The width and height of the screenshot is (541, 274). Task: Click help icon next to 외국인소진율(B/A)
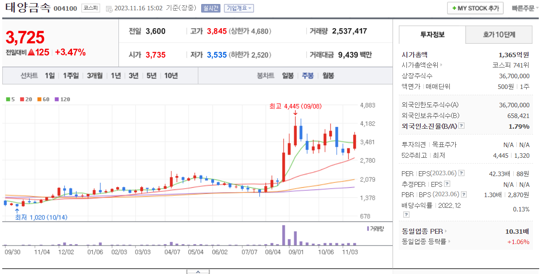point(461,126)
